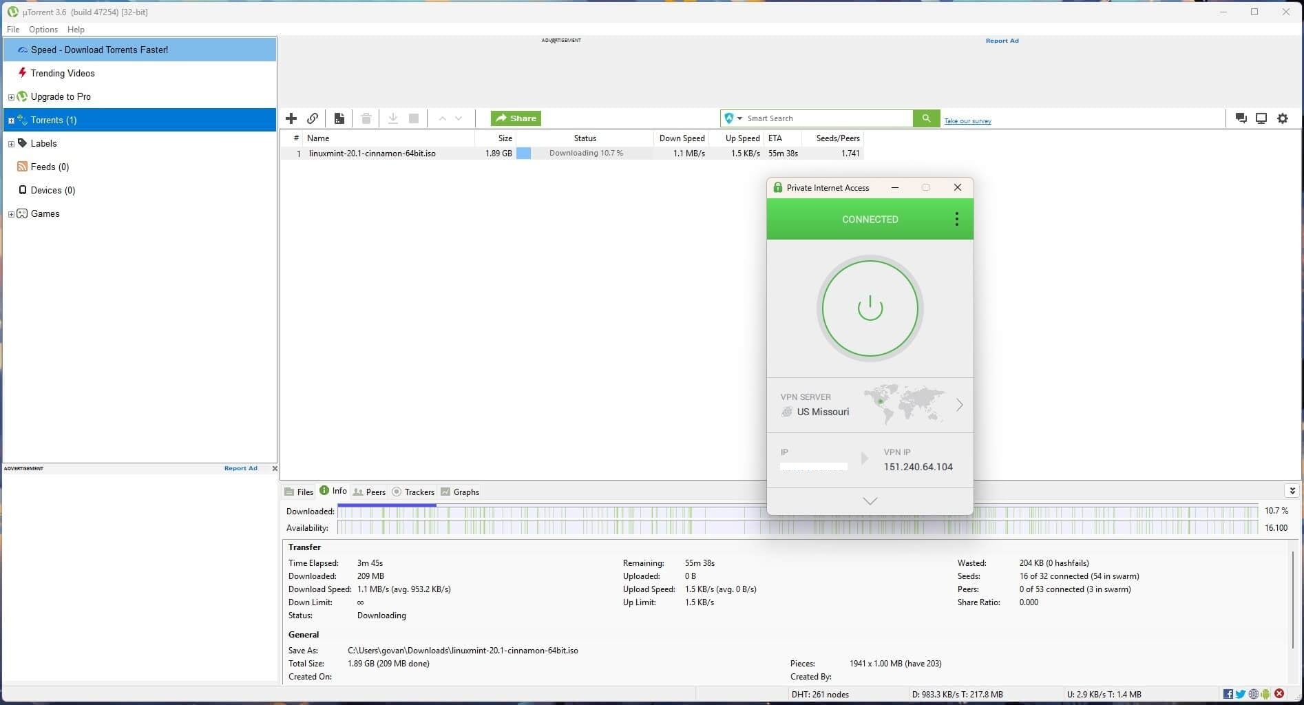Image resolution: width=1304 pixels, height=705 pixels.
Task: Sort by the Name column header
Action: coord(389,138)
